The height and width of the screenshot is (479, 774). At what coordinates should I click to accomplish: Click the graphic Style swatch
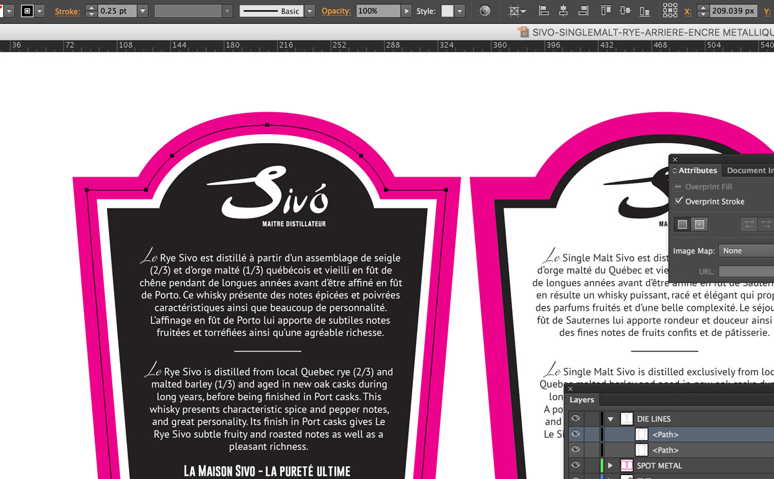(x=447, y=11)
